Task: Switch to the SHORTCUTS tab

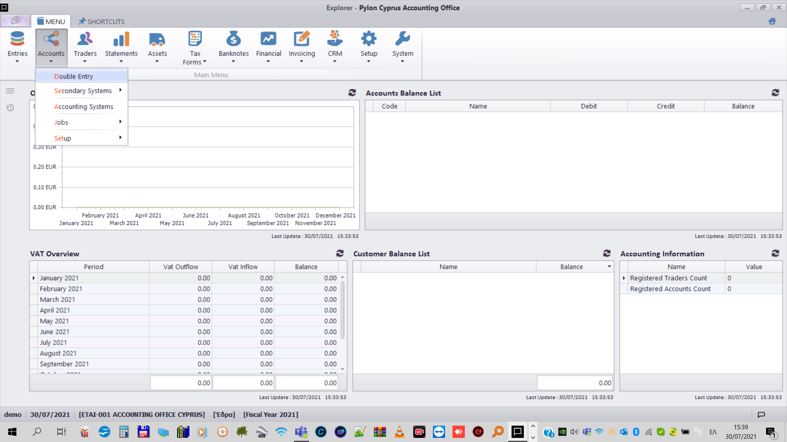Action: 101,21
